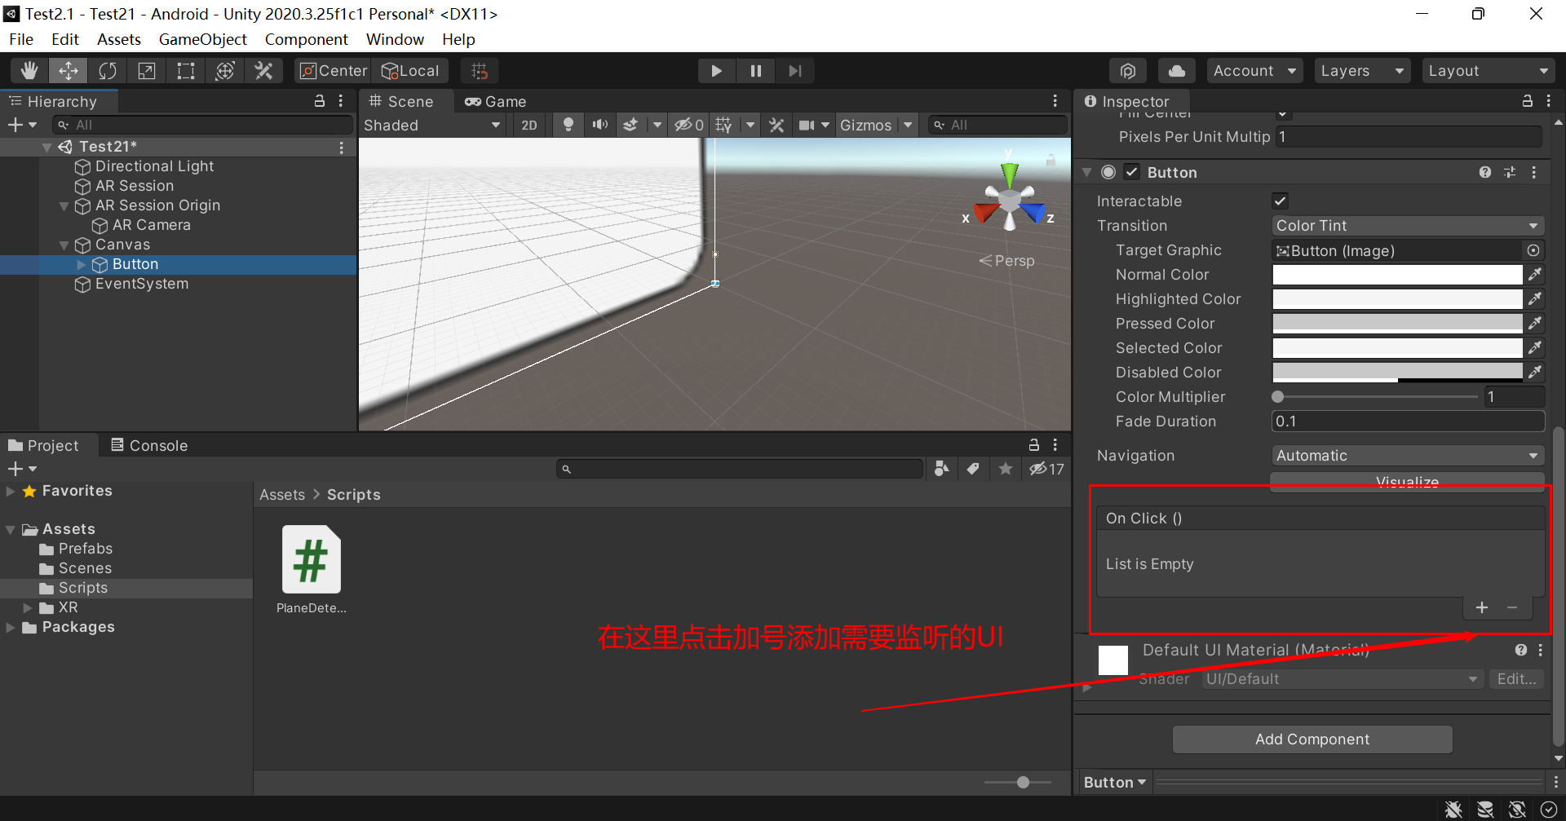
Task: Collapse the Canvas object in Hierarchy
Action: [64, 245]
